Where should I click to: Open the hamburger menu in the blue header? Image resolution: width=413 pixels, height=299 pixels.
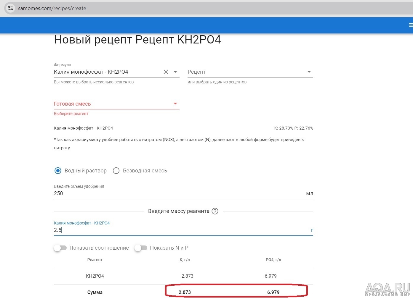pyautogui.click(x=411, y=25)
